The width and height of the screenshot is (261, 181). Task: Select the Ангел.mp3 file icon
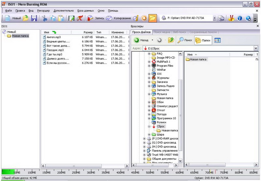pyautogui.click(x=44, y=37)
